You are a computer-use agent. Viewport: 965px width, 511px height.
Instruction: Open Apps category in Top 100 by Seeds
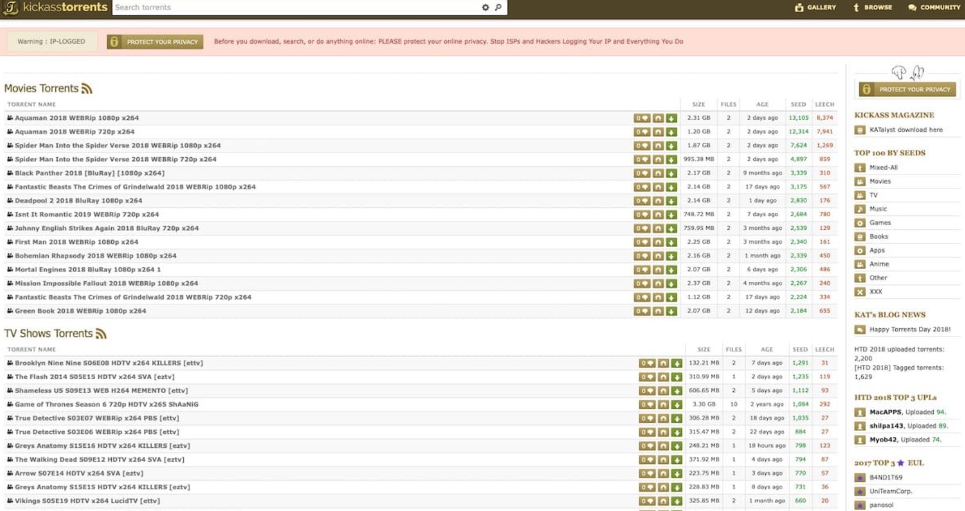point(877,250)
